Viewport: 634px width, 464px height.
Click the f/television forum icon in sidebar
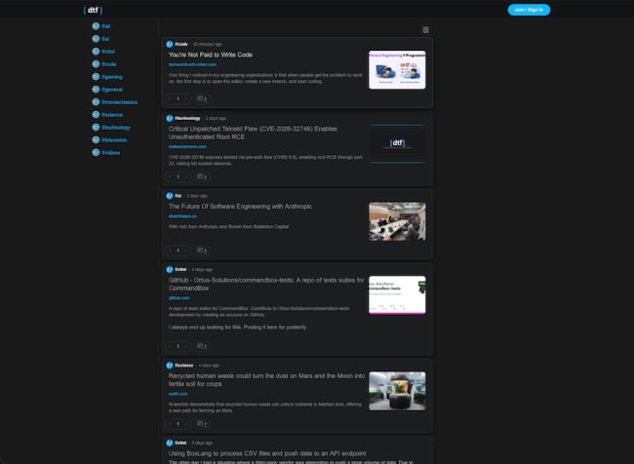(x=96, y=139)
